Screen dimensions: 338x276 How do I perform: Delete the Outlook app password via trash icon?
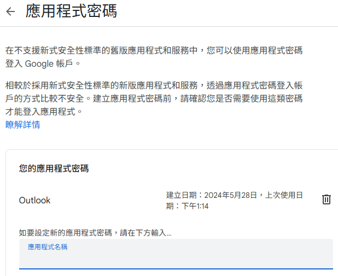point(327,199)
